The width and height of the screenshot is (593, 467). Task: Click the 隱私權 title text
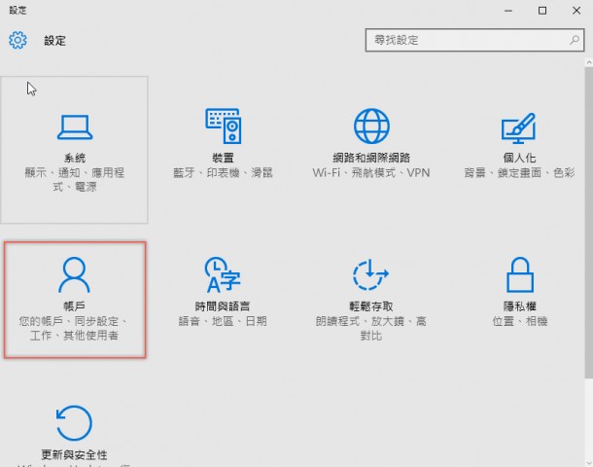520,306
